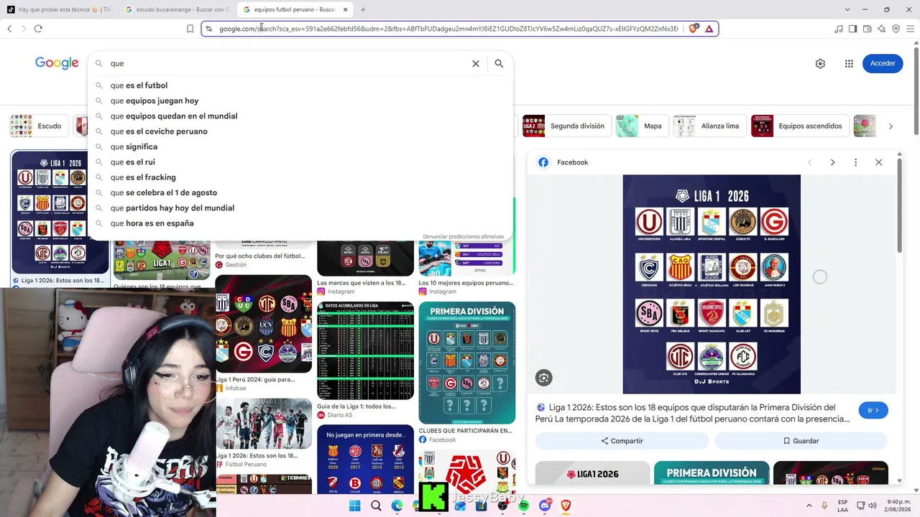
Task: Select suggestion 'que es el futbol'
Action: pos(300,85)
